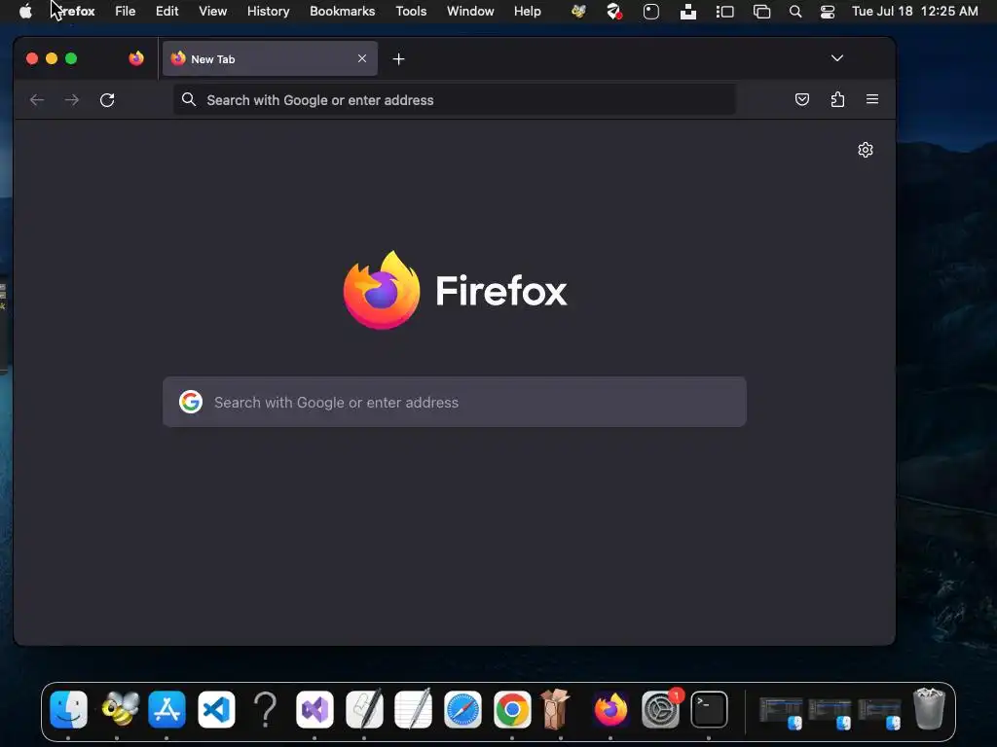This screenshot has height=747, width=997.
Task: Personalize new tab with gear icon
Action: 865,150
